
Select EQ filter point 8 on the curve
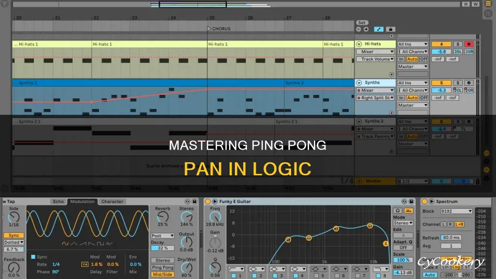tap(386, 244)
